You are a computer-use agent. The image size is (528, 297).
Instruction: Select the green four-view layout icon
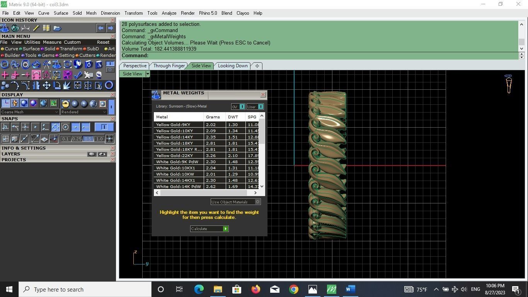pyautogui.click(x=53, y=103)
